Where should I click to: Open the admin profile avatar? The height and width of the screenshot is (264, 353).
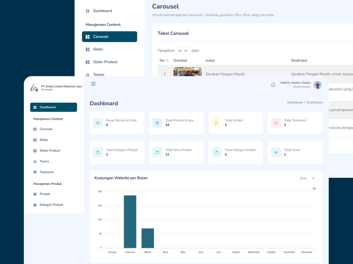pyautogui.click(x=317, y=85)
